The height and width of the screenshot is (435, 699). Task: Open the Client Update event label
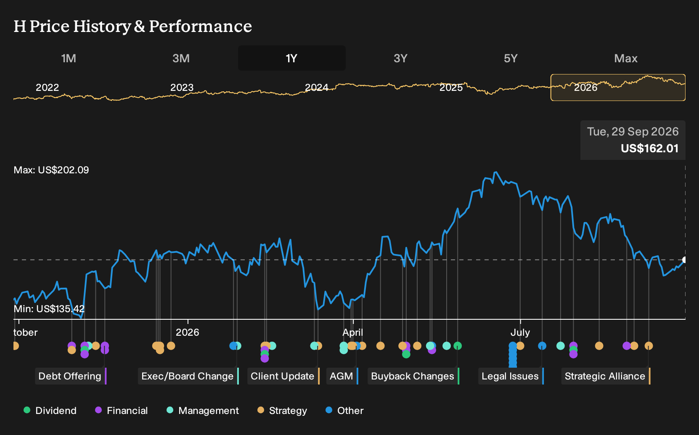pyautogui.click(x=283, y=376)
